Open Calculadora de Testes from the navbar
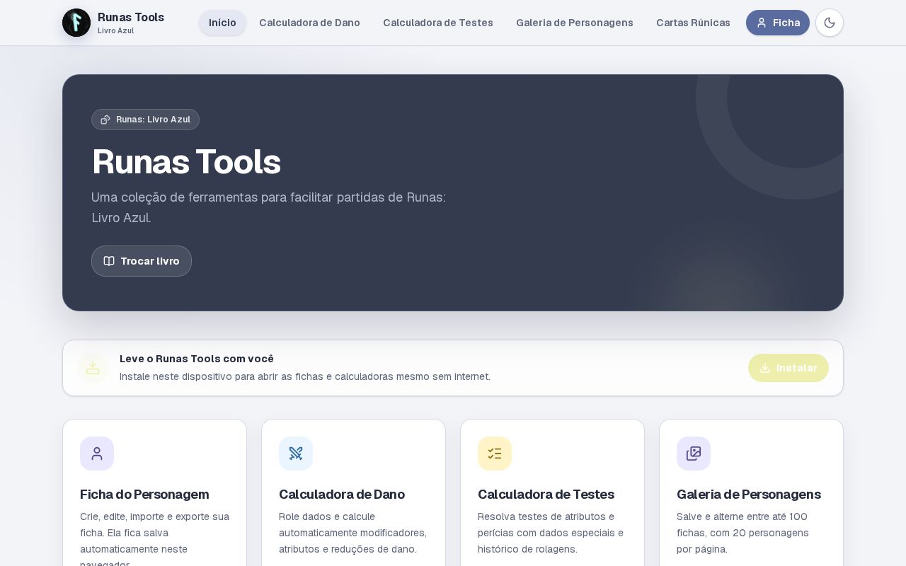This screenshot has height=566, width=906. click(x=438, y=23)
